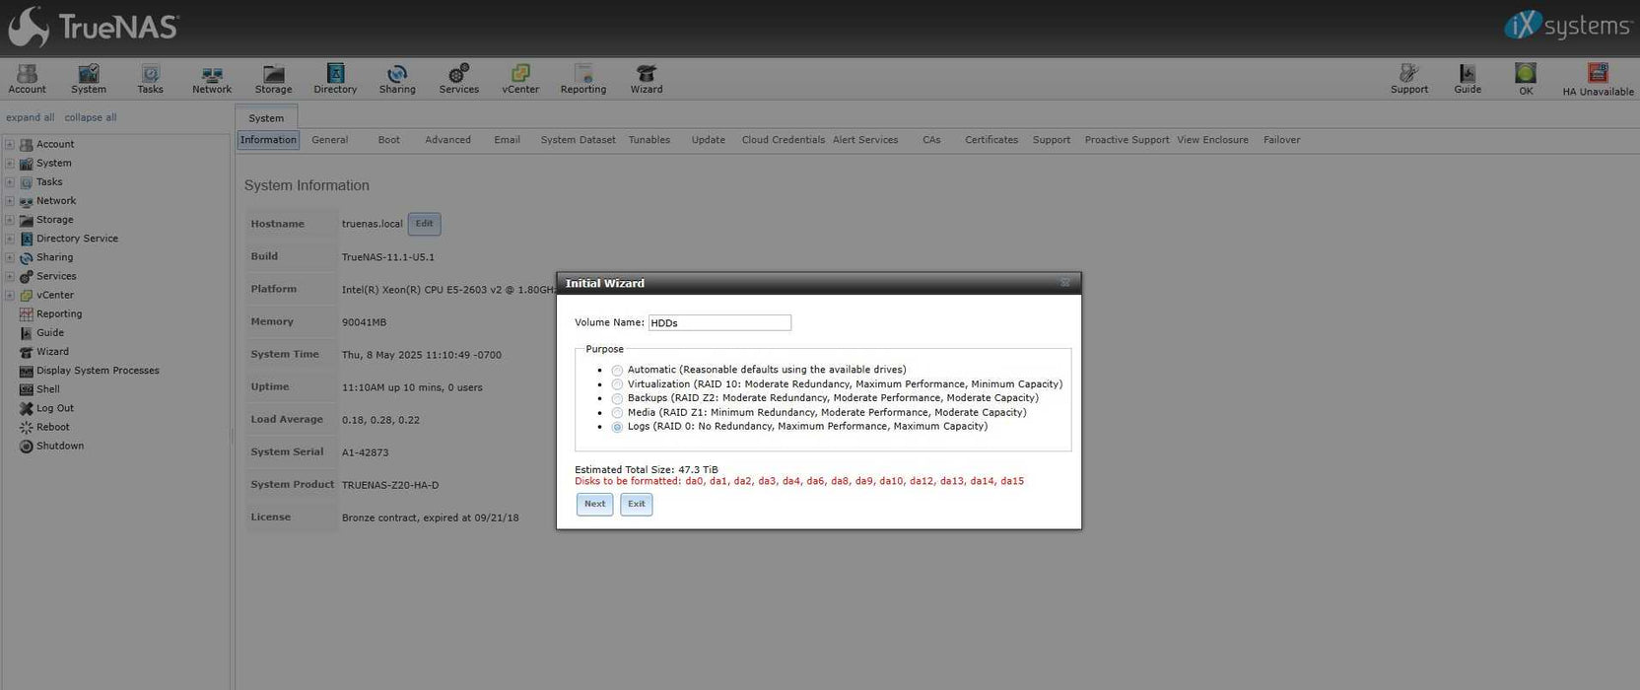This screenshot has height=690, width=1640.
Task: Select the Media RAID Z1 radio option
Action: [x=617, y=413]
